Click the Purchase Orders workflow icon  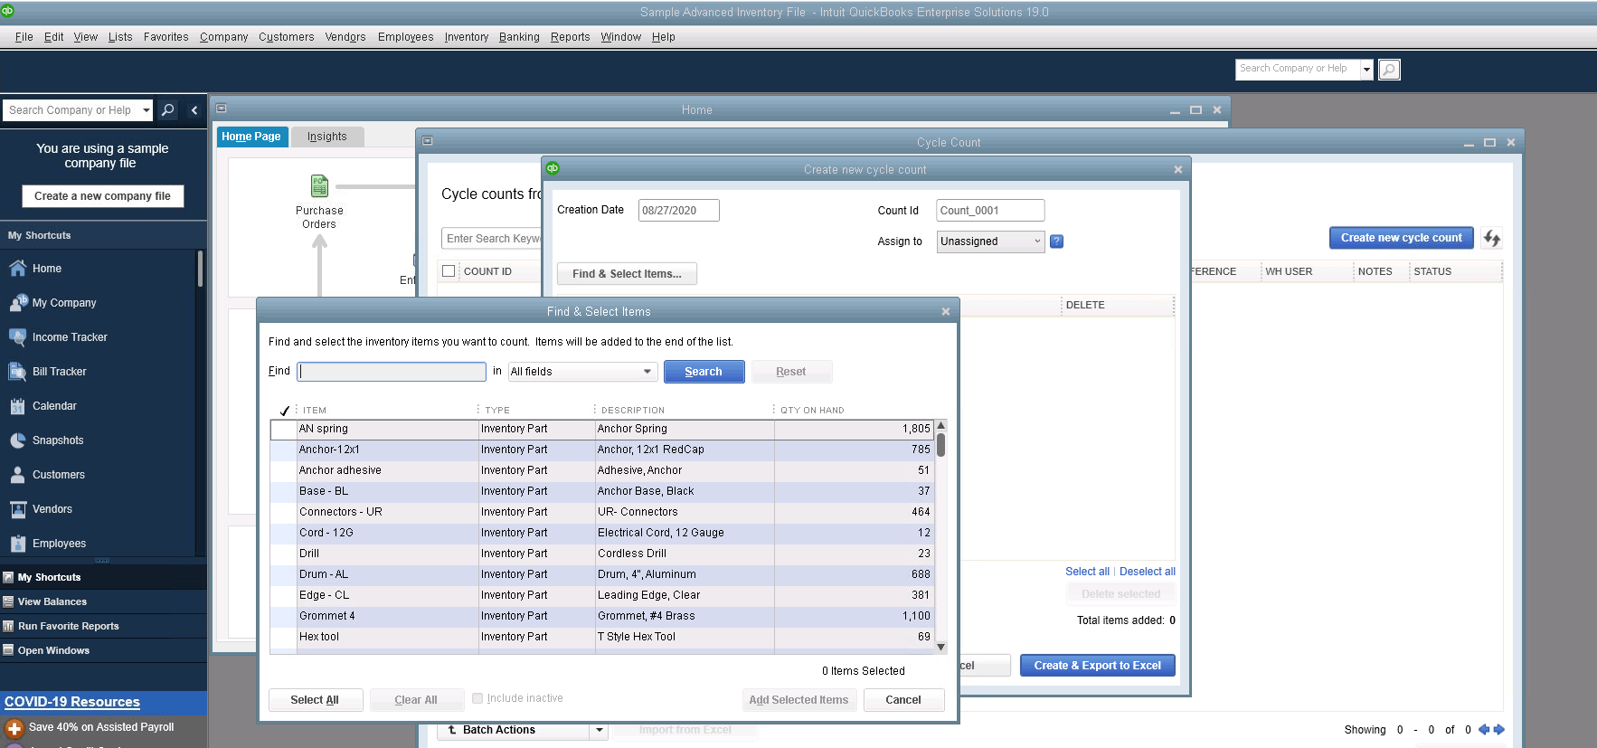tap(319, 186)
